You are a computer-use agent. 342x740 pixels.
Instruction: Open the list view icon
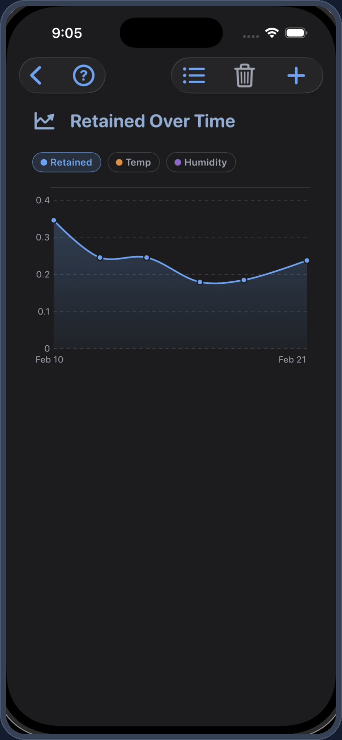click(x=194, y=76)
